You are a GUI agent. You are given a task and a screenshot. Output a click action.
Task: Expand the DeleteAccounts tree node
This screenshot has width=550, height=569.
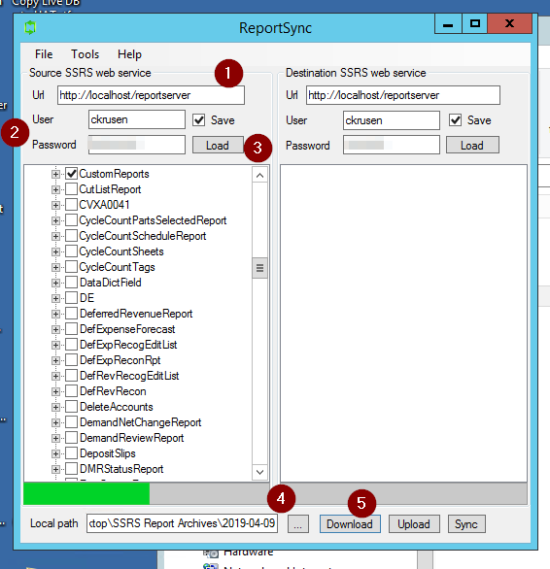[55, 408]
